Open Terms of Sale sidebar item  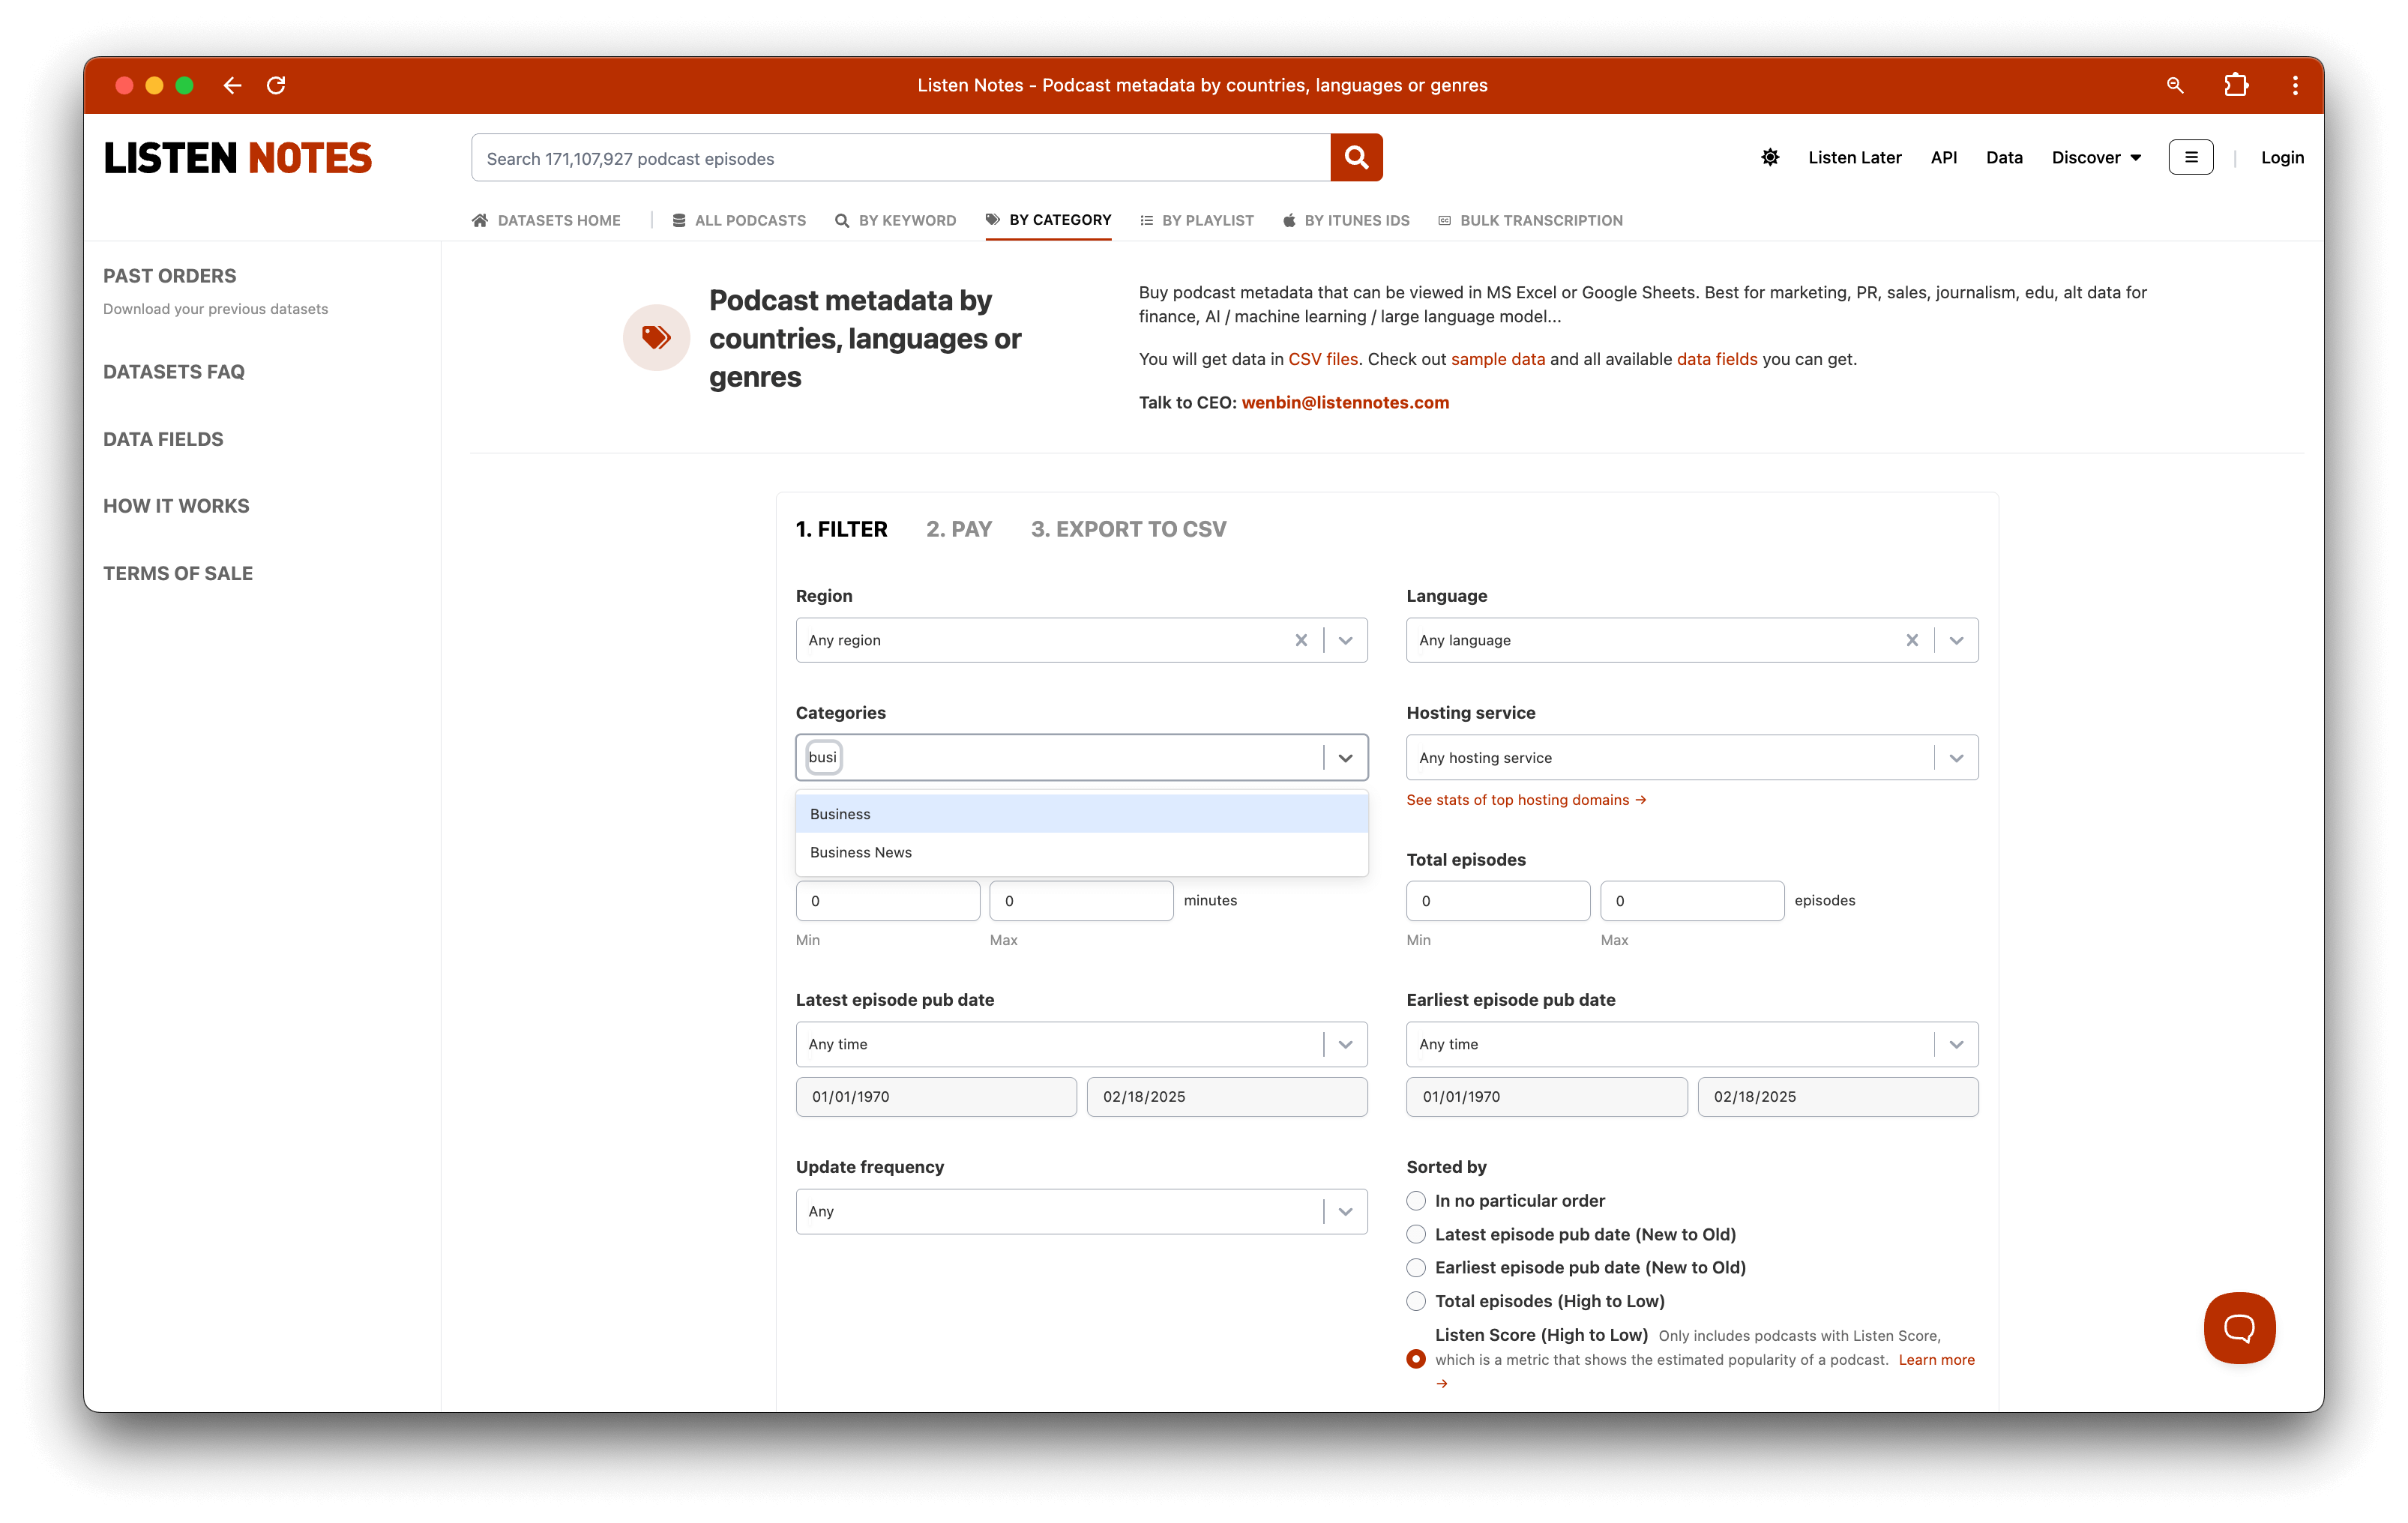point(178,573)
